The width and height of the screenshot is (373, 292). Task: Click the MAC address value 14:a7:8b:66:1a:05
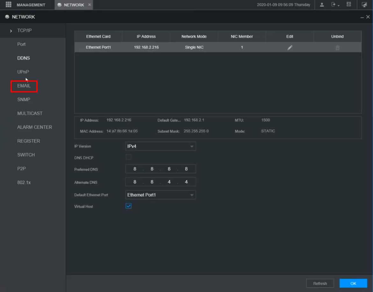pyautogui.click(x=122, y=131)
